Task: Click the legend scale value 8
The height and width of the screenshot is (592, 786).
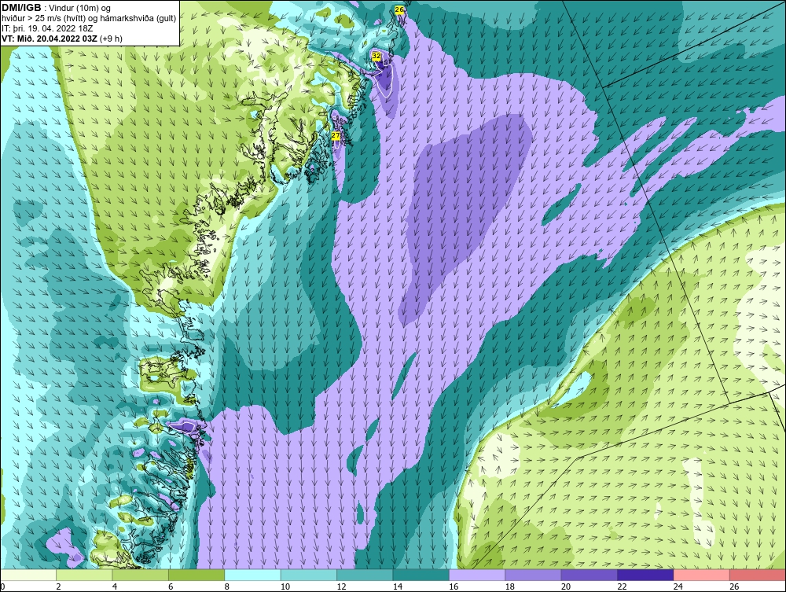Action: (227, 586)
